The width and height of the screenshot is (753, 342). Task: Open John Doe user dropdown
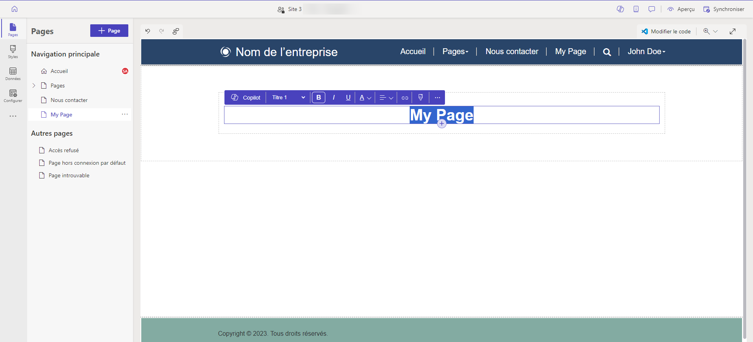click(x=646, y=51)
